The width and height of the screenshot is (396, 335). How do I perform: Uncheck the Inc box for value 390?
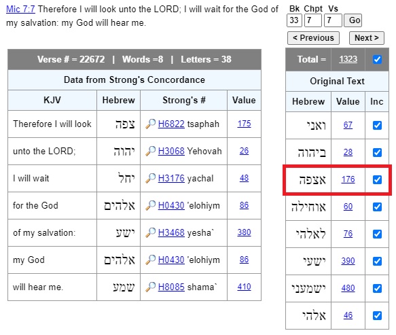coord(377,261)
